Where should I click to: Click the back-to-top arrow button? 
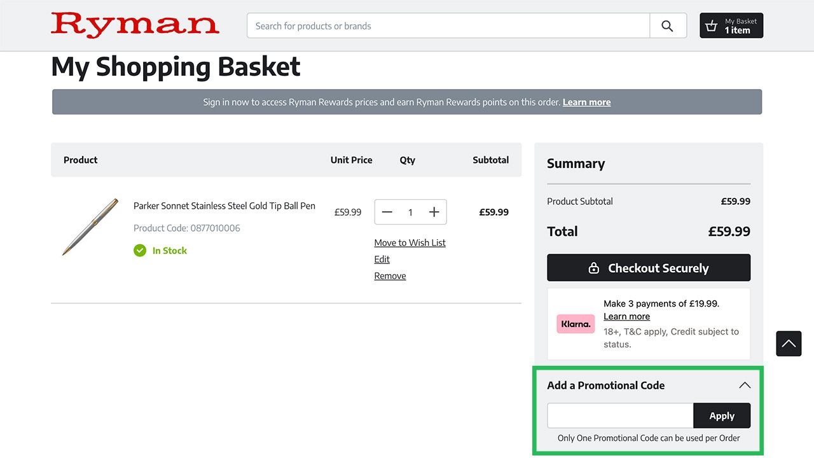click(x=789, y=343)
